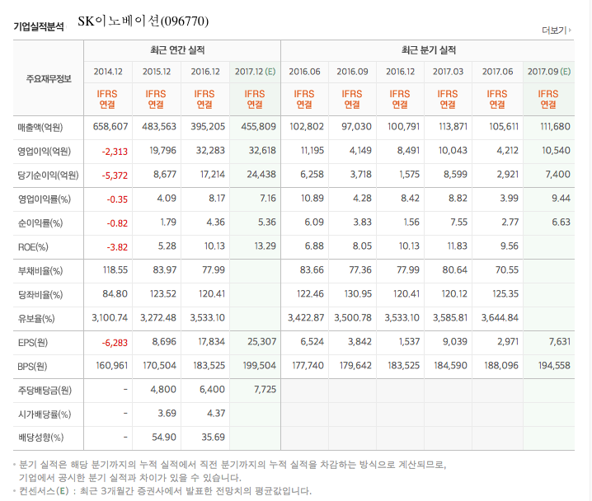Viewport: 592px width, 501px height.
Task: Select the 2014.12 column header
Action: point(108,72)
